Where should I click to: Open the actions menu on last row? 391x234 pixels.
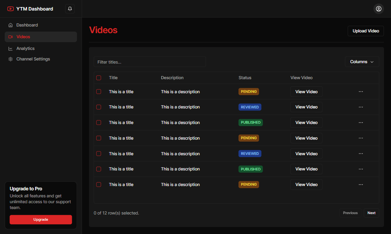coord(361,184)
